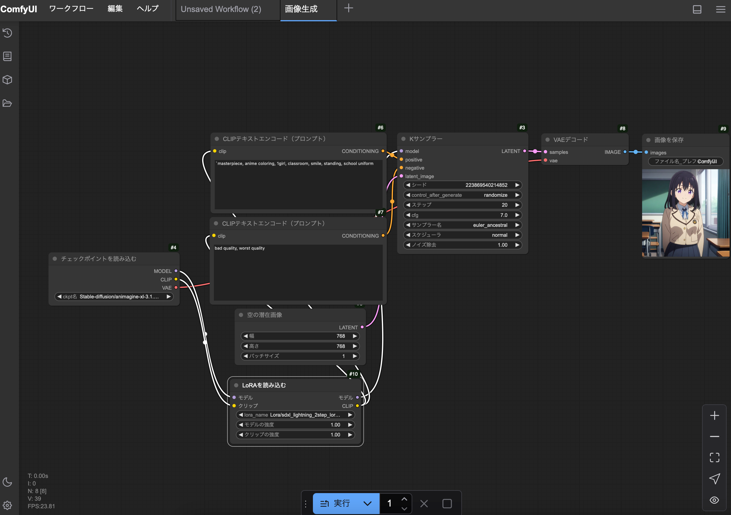Click fit view icon in canvas controls
The width and height of the screenshot is (731, 515).
click(714, 457)
